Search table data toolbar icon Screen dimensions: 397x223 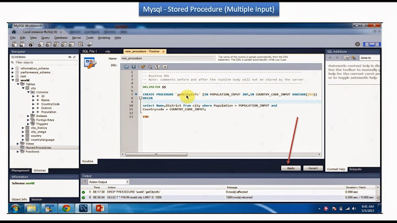pyautogui.click(x=81, y=44)
